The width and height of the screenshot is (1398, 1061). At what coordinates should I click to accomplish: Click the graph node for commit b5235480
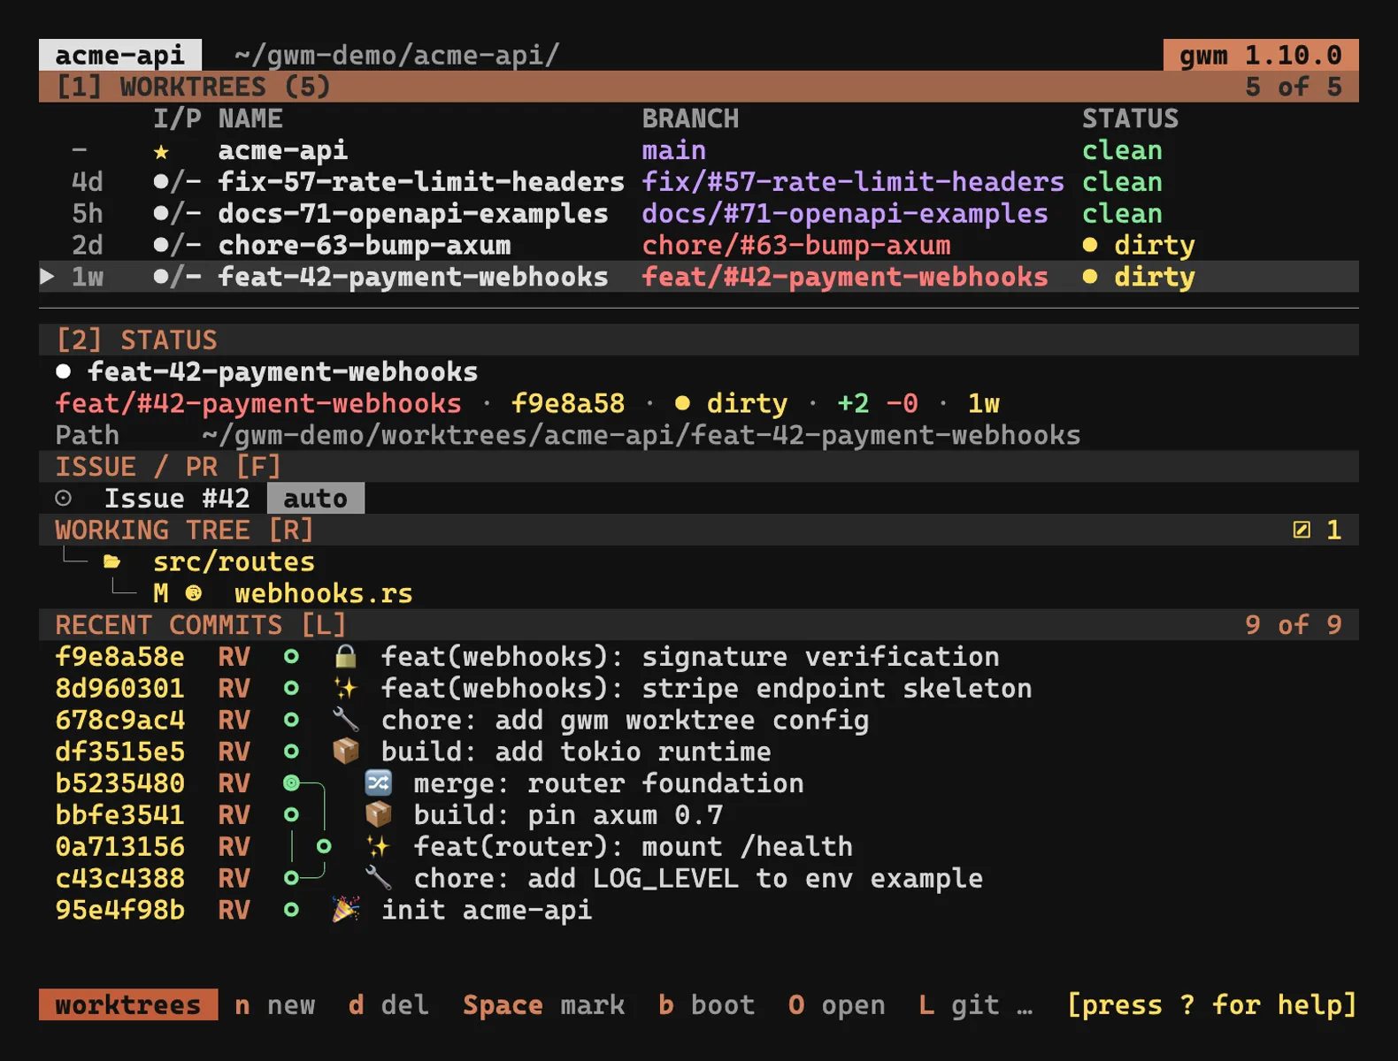[x=291, y=782]
